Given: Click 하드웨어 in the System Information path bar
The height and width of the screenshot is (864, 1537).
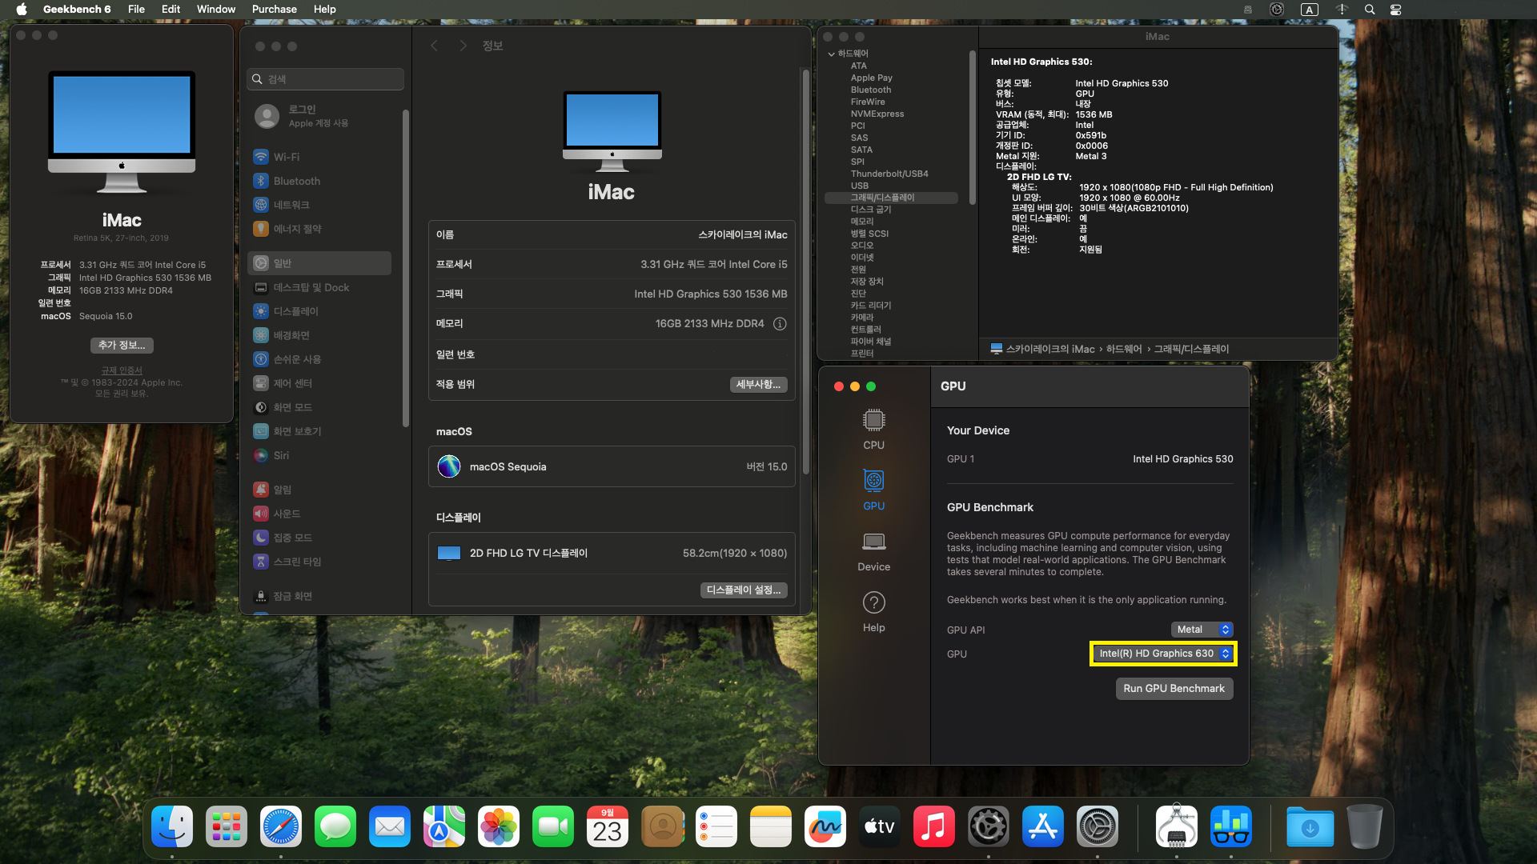Looking at the screenshot, I should pos(1124,349).
